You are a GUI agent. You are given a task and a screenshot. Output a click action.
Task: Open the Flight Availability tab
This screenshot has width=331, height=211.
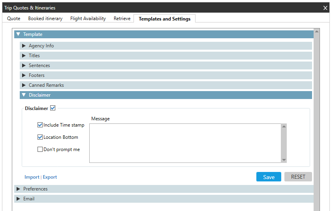88,19
